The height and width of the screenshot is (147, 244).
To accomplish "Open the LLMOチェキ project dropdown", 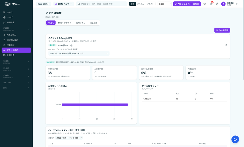I will pyautogui.click(x=64, y=4).
